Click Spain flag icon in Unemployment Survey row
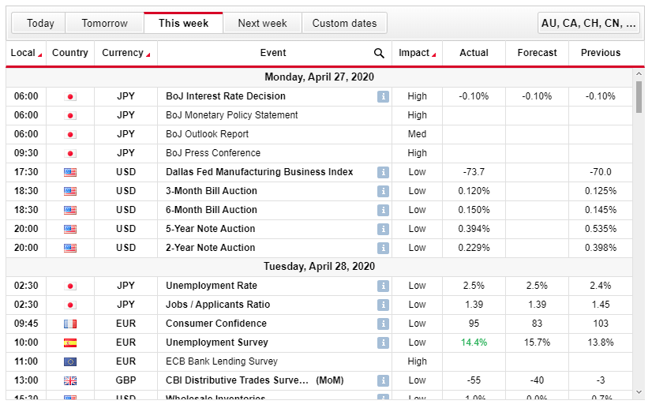The image size is (652, 408). [70, 342]
